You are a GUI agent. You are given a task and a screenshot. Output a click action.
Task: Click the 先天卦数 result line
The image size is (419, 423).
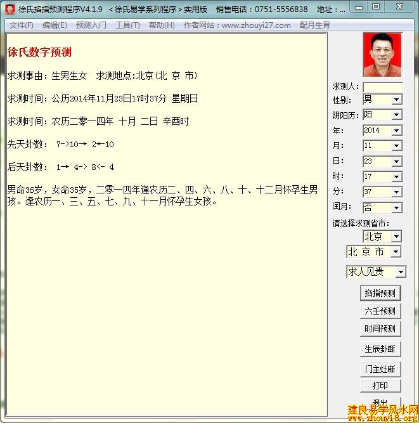point(61,145)
